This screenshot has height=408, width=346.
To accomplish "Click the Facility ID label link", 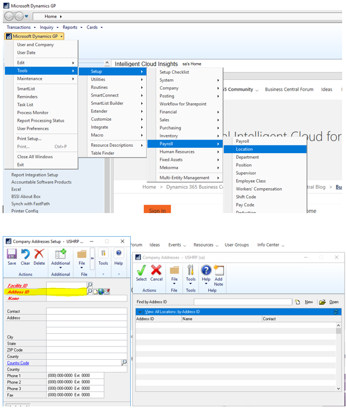I will pyautogui.click(x=18, y=286).
